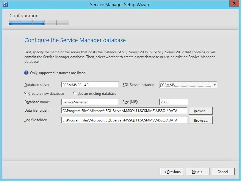This screenshot has height=181, width=241.
Task: Open the SQL Server instance dropdown arrow
Action: point(215,85)
